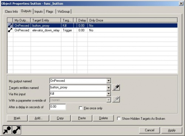Click the delay seconds input field
The height and width of the screenshot is (136, 185).
(58, 107)
